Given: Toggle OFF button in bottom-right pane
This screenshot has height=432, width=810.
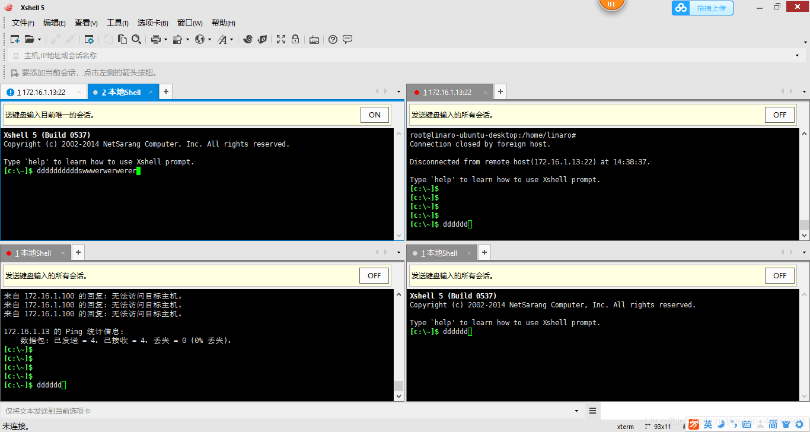Looking at the screenshot, I should (x=780, y=275).
